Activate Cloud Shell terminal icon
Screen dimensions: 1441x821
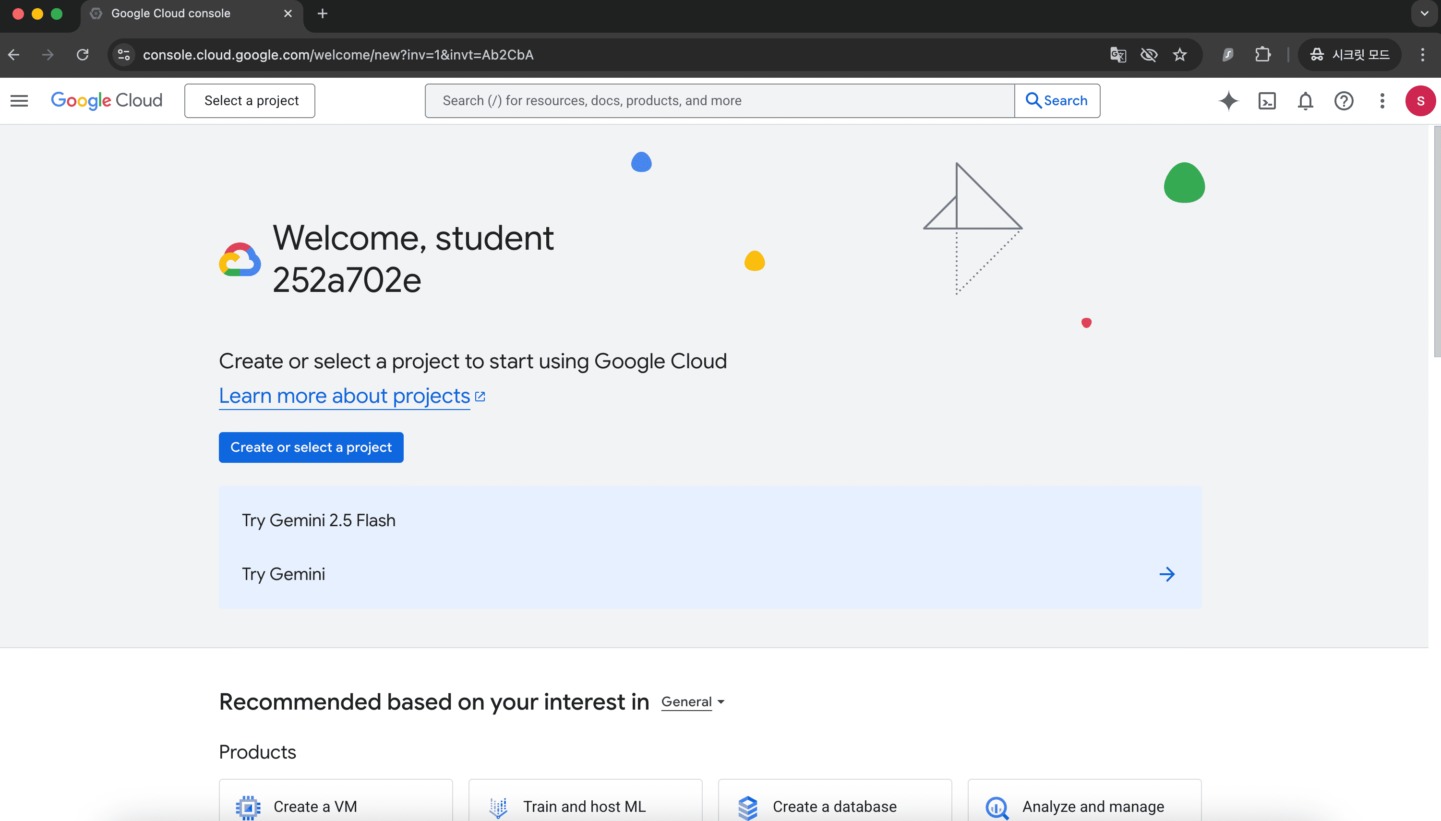[x=1267, y=100]
